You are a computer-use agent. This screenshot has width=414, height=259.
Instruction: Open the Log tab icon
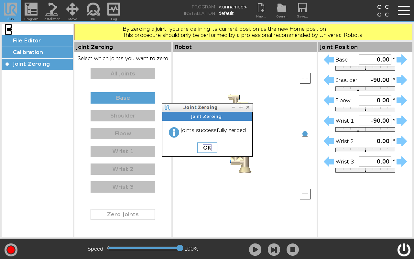(x=114, y=10)
